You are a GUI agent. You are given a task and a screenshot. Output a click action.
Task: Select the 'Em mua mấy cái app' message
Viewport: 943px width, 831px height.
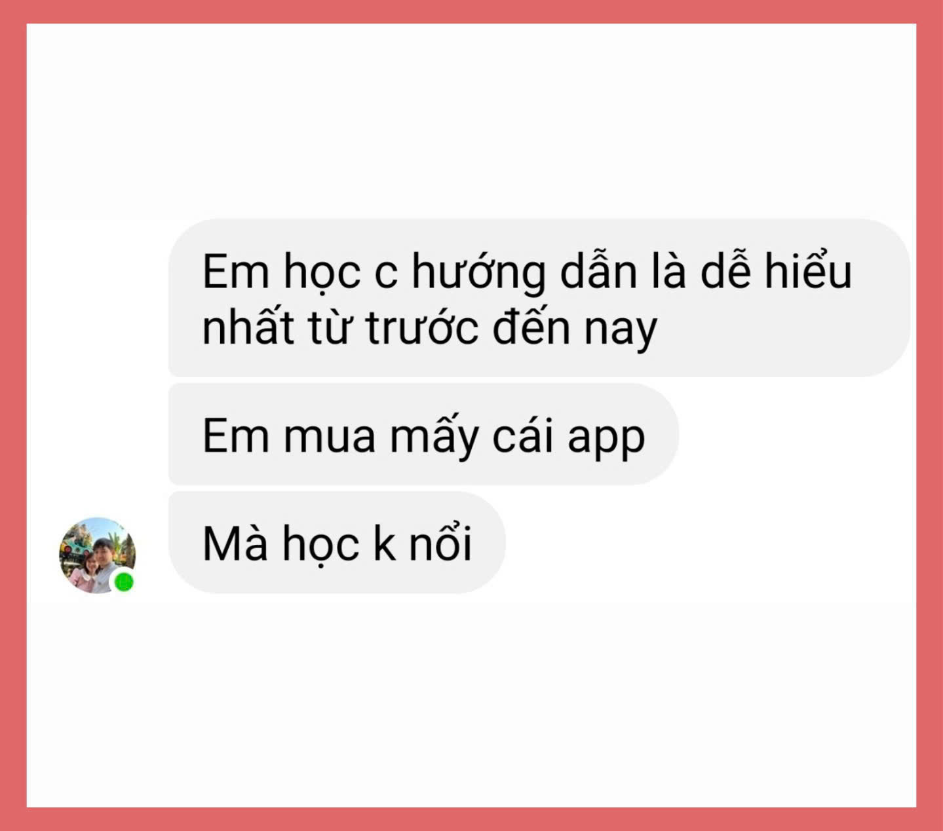pyautogui.click(x=423, y=435)
